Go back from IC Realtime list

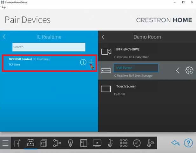[x=4, y=37]
